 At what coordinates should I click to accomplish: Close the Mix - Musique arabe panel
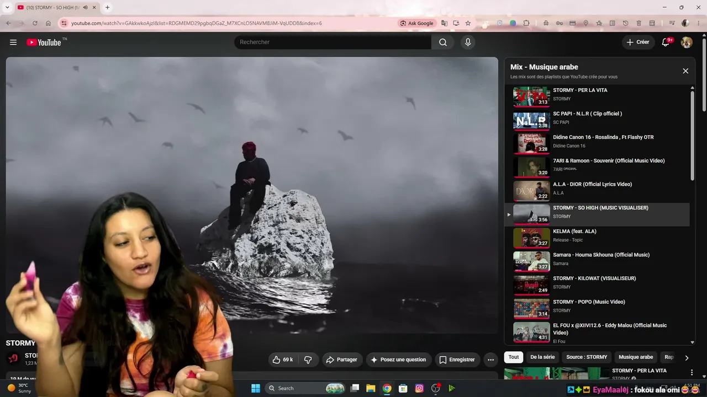(685, 71)
